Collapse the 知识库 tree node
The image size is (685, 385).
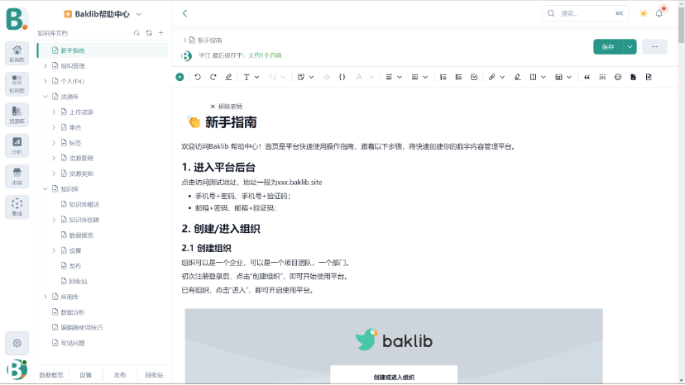(46, 189)
